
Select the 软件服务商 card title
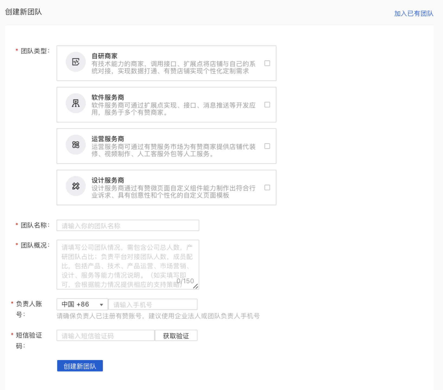[108, 97]
